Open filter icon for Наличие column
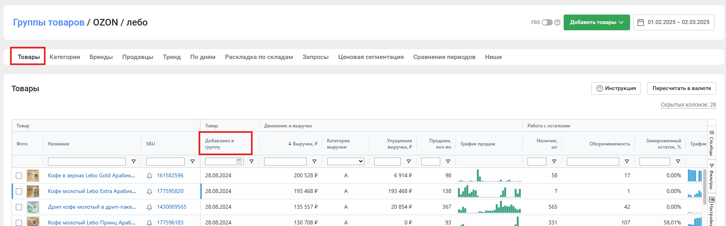The image size is (726, 226). click(554, 162)
